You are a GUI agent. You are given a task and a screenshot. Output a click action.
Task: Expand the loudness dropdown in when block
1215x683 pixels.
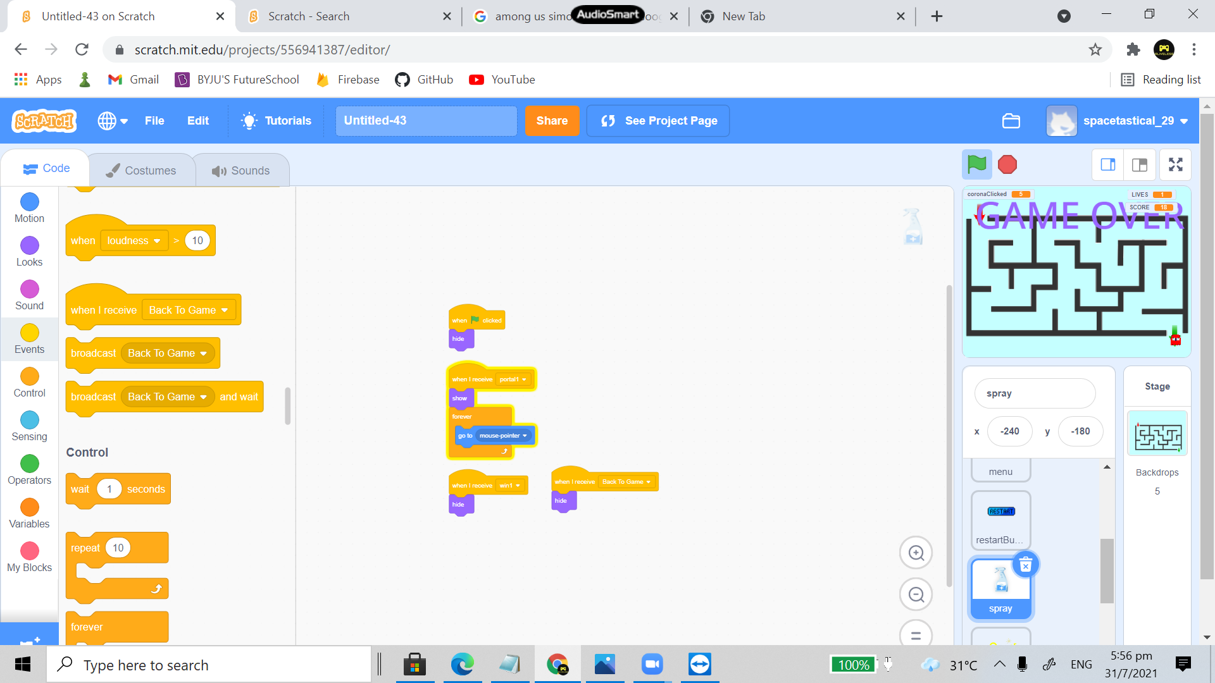134,240
